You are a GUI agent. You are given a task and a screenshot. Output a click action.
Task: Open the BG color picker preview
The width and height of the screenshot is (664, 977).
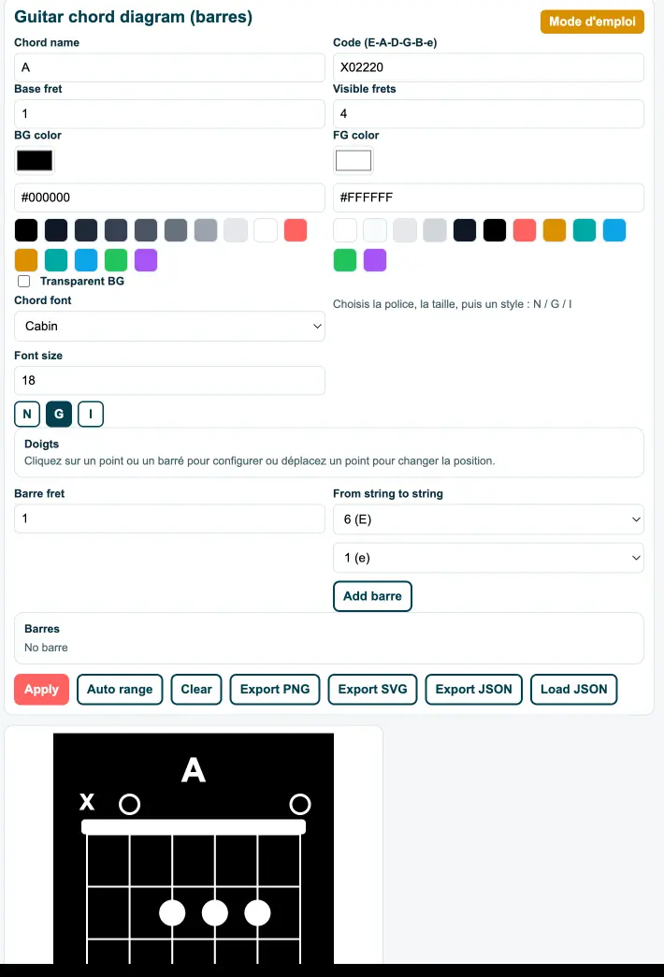pyautogui.click(x=35, y=160)
